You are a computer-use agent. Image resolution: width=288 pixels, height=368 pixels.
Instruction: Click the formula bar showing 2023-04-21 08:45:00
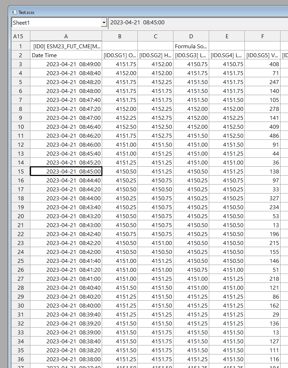pyautogui.click(x=198, y=23)
